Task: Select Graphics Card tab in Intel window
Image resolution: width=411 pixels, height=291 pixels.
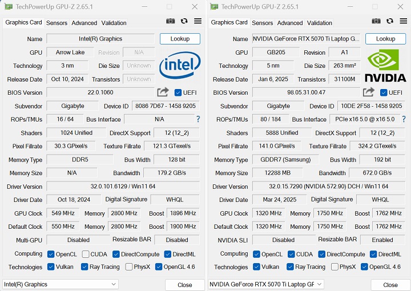Action: [23, 22]
